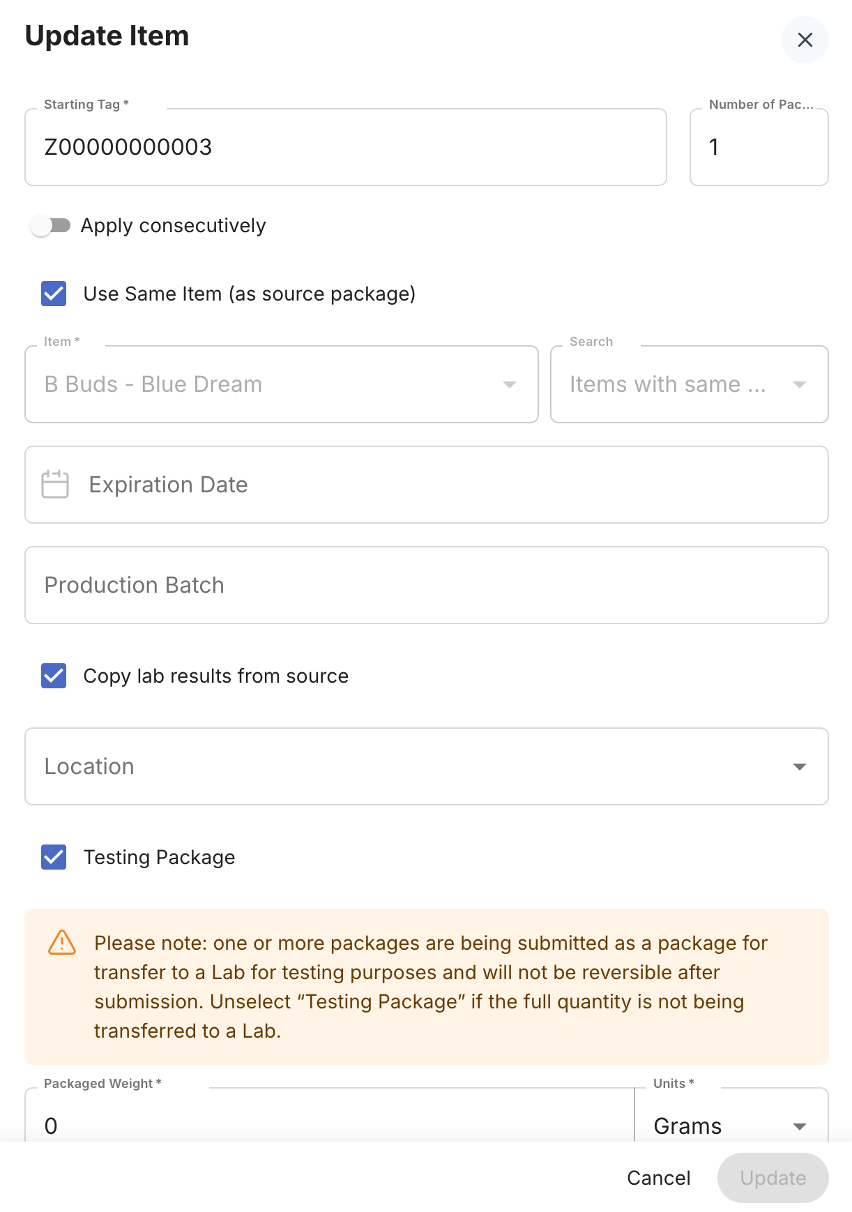Click the warning triangle icon
This screenshot has width=852, height=1212.
tap(62, 942)
